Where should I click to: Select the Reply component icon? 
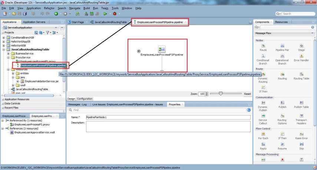(263, 144)
